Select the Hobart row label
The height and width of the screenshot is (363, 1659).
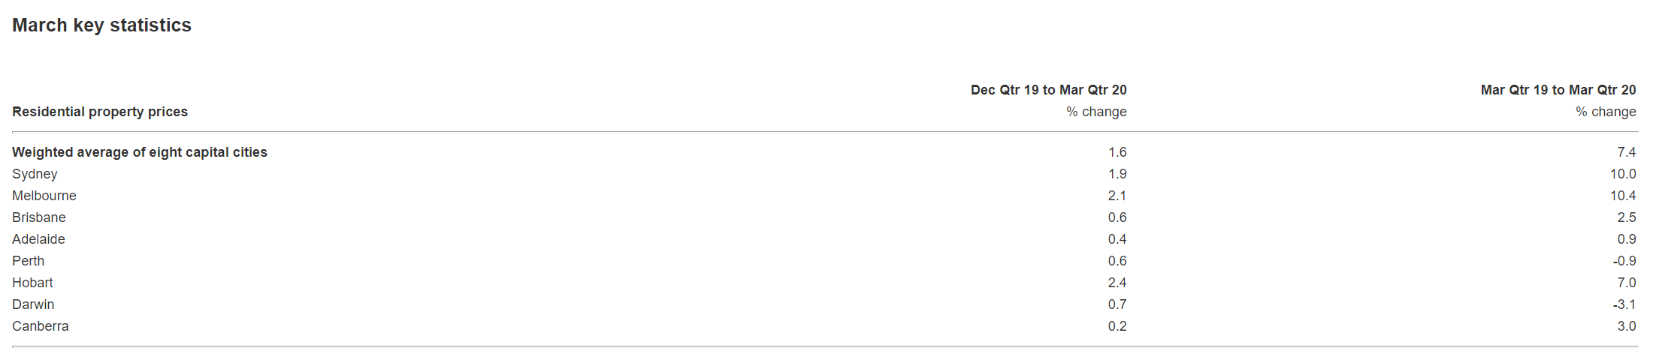click(x=32, y=283)
